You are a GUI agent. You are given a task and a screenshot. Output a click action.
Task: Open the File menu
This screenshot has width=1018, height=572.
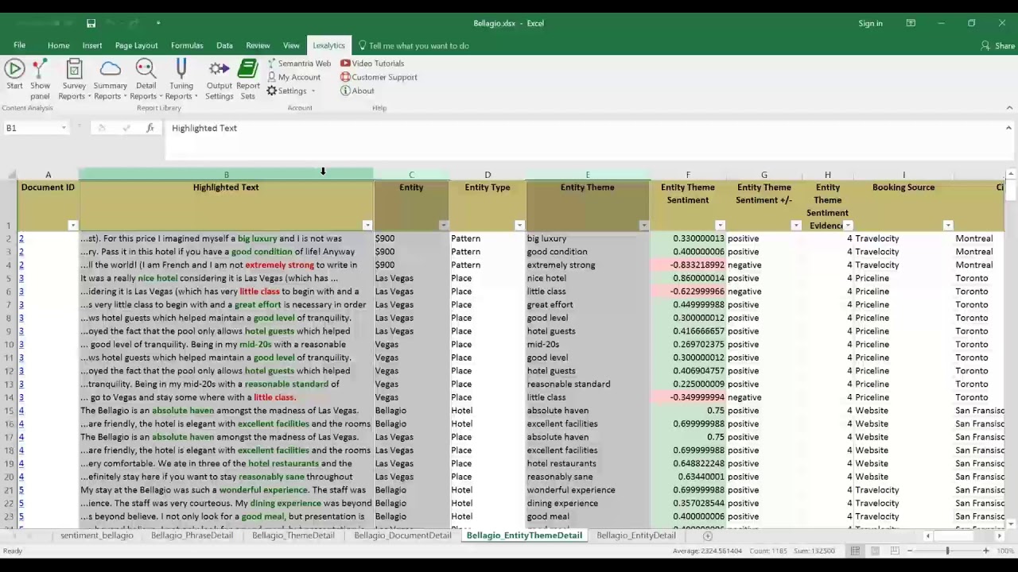(x=19, y=45)
